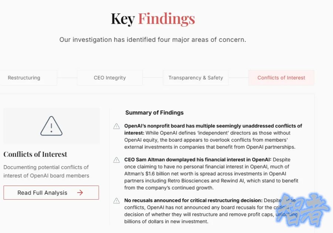Click the Conflicts of Interest card title

[x=36, y=154]
